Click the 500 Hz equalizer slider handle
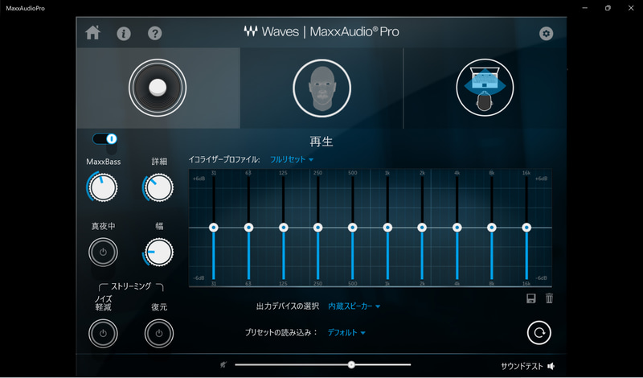 [353, 228]
